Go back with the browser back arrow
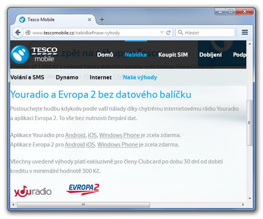263x219 pixels. (x=18, y=32)
